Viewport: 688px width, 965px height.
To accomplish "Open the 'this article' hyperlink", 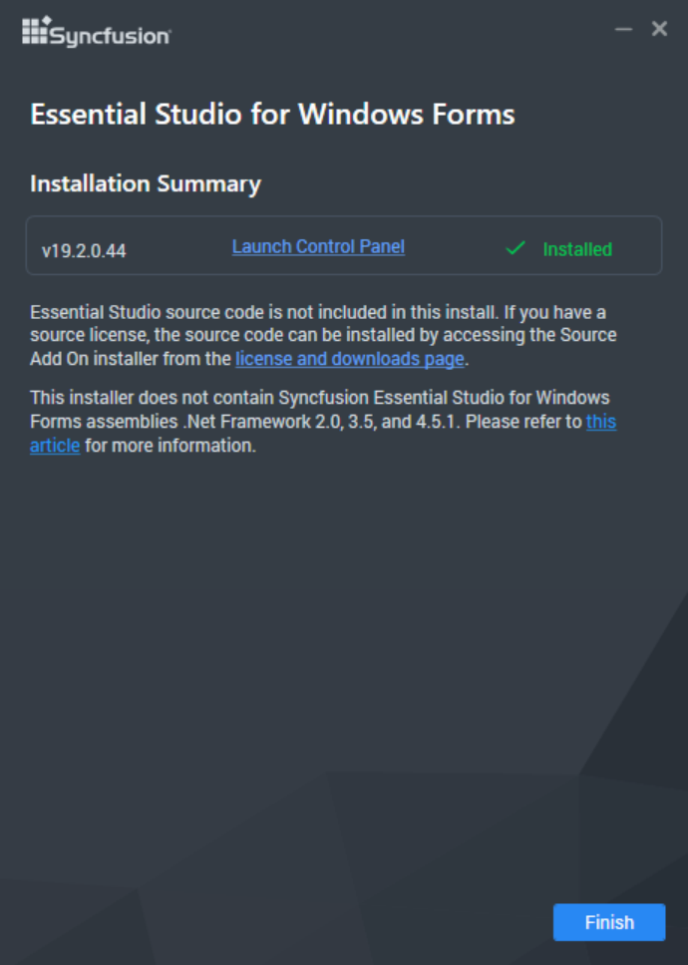I will click(x=602, y=422).
